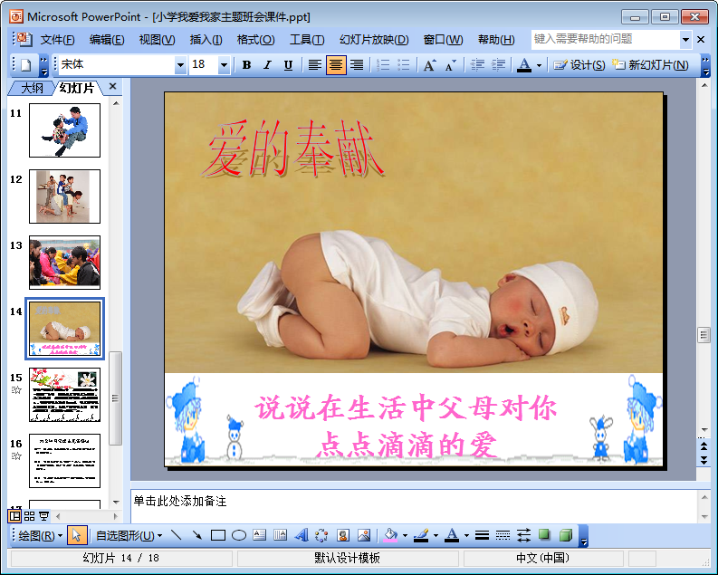Toggle center text alignment
Image resolution: width=718 pixels, height=575 pixels.
tap(336, 65)
